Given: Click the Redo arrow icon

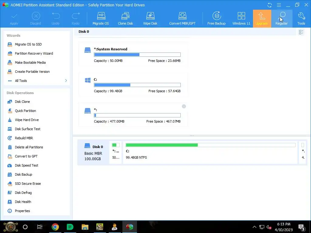Looking at the screenshot, I should coord(76,16).
